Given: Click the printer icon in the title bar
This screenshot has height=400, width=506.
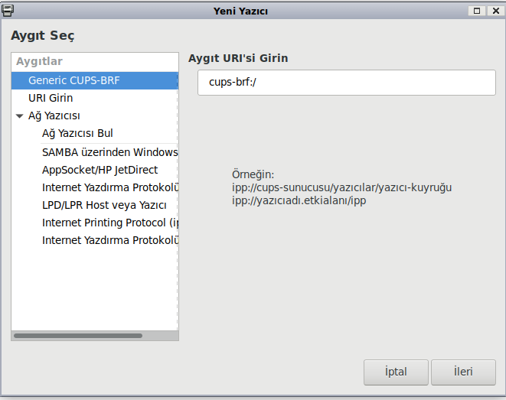Looking at the screenshot, I should (x=8, y=11).
